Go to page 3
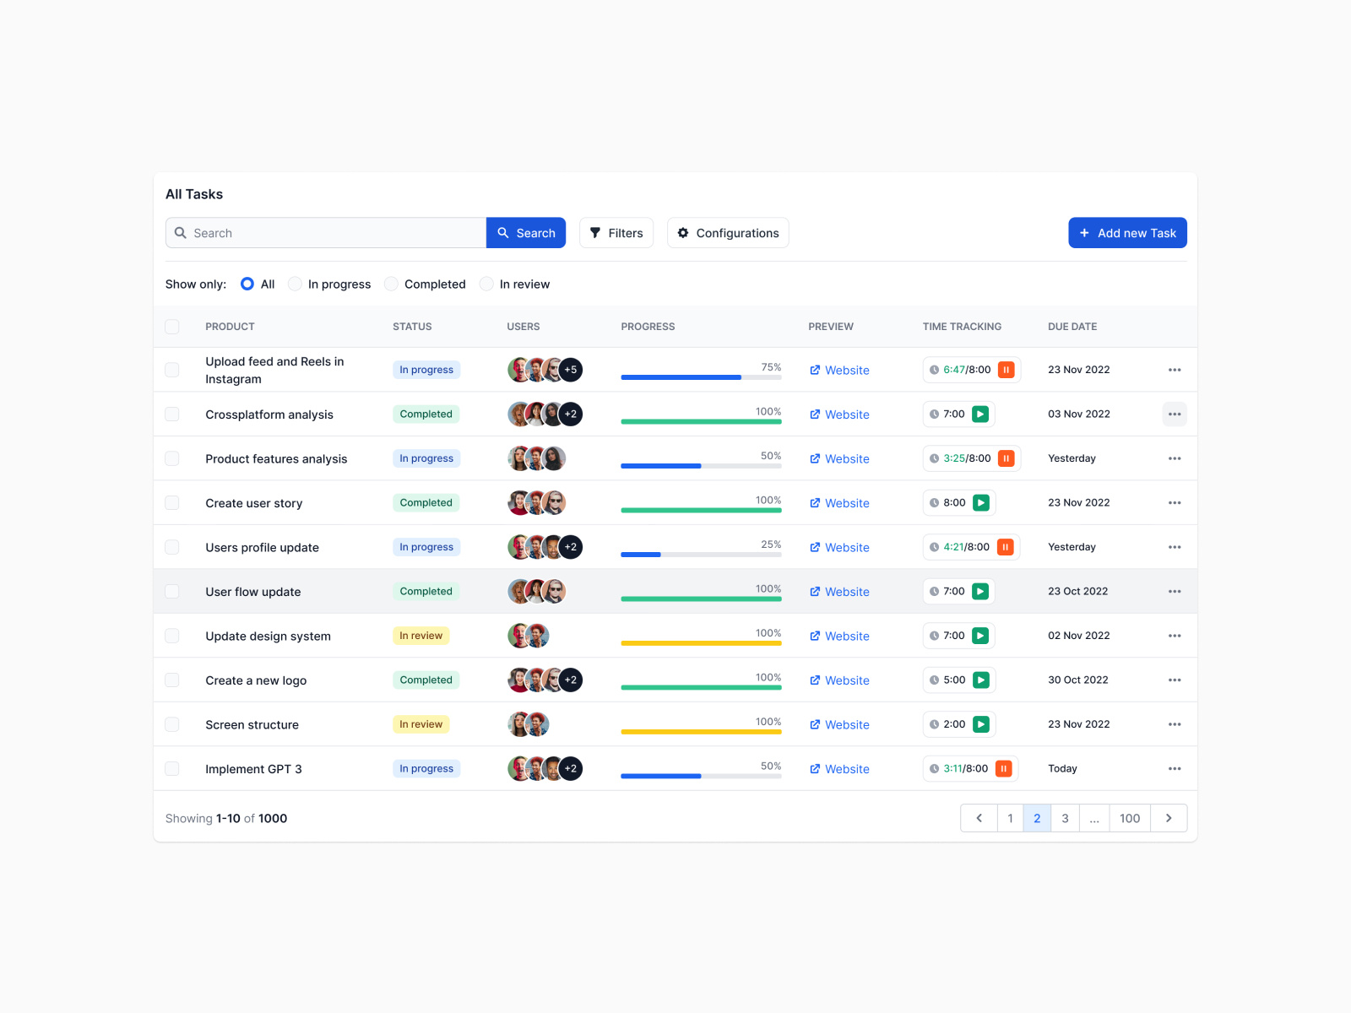The image size is (1351, 1013). pos(1065,818)
